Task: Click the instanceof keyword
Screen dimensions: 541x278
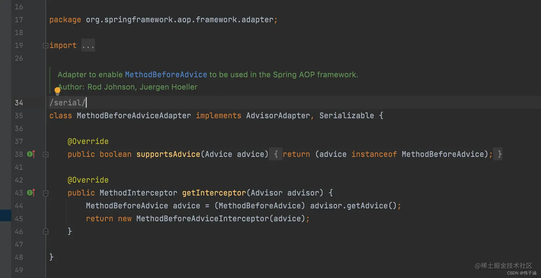Action: pos(374,154)
